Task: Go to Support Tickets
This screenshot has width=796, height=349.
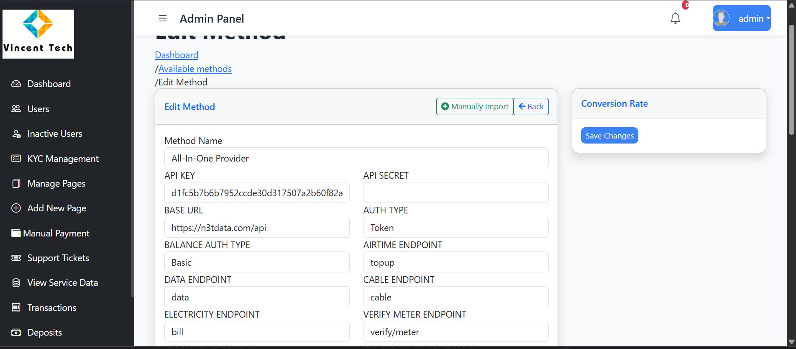Action: 58,258
